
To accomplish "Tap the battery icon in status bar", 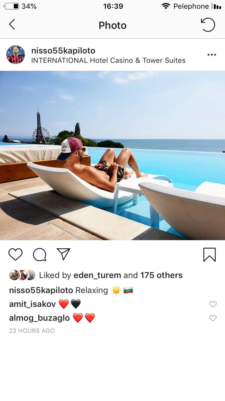I will pyautogui.click(x=12, y=6).
